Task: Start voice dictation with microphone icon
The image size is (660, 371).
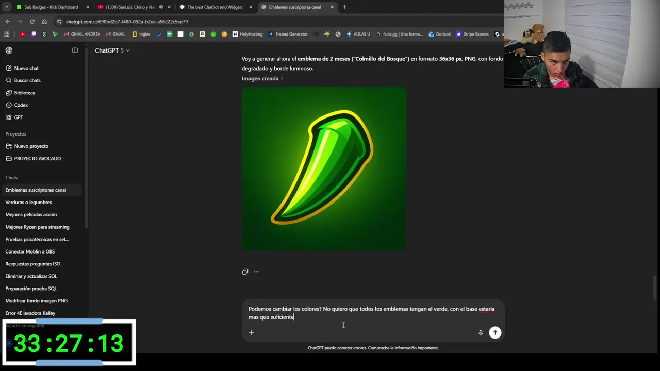Action: pos(481,333)
